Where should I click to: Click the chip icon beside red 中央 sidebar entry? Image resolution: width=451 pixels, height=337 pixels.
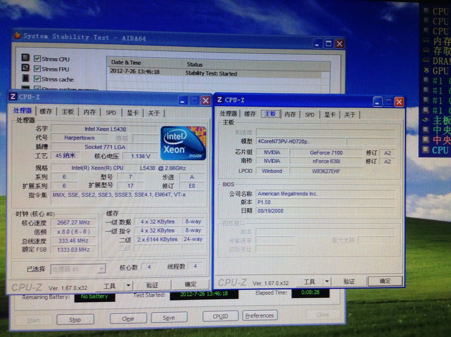(426, 139)
